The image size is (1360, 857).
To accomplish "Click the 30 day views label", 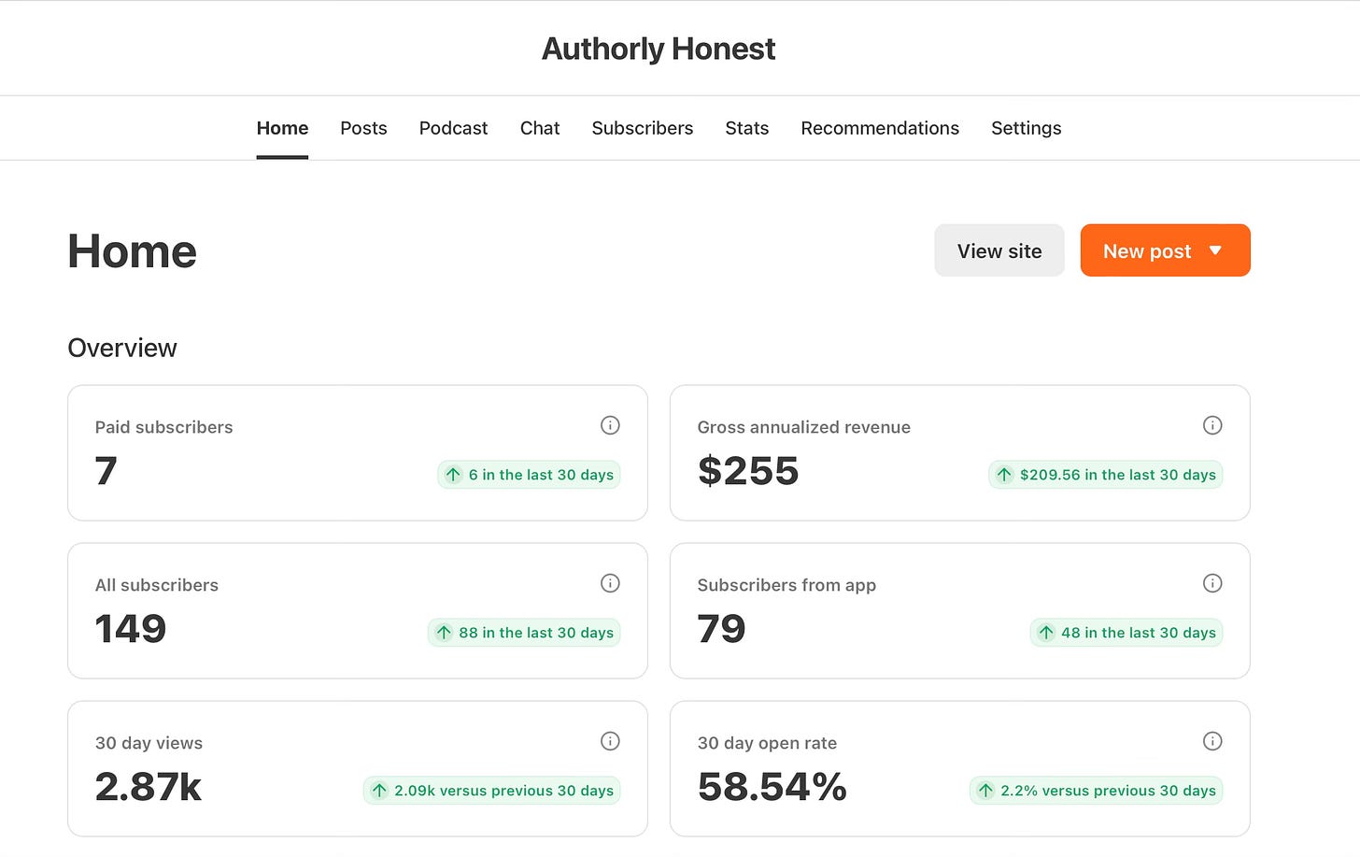I will click(149, 743).
